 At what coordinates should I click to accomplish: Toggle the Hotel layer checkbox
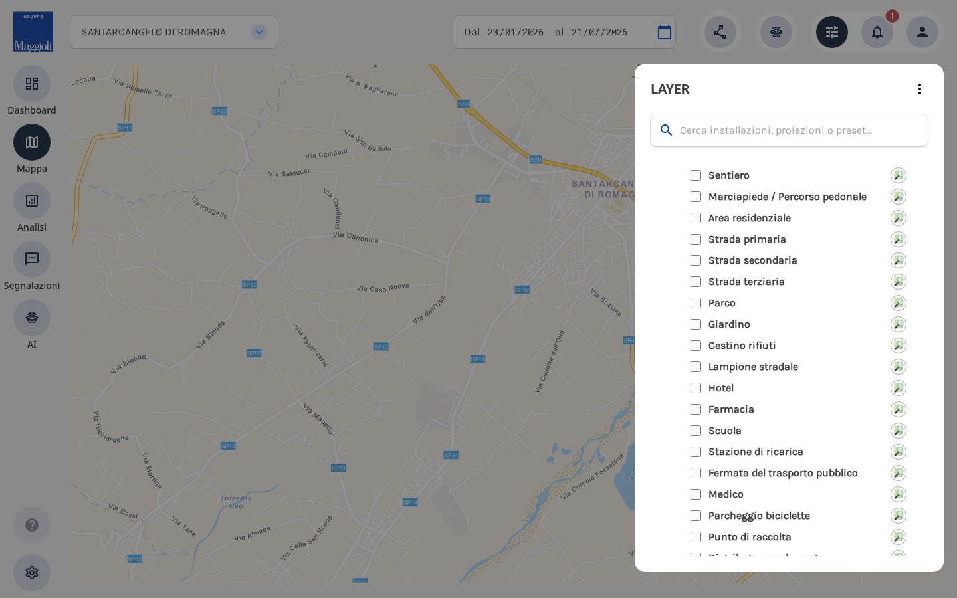(x=696, y=388)
